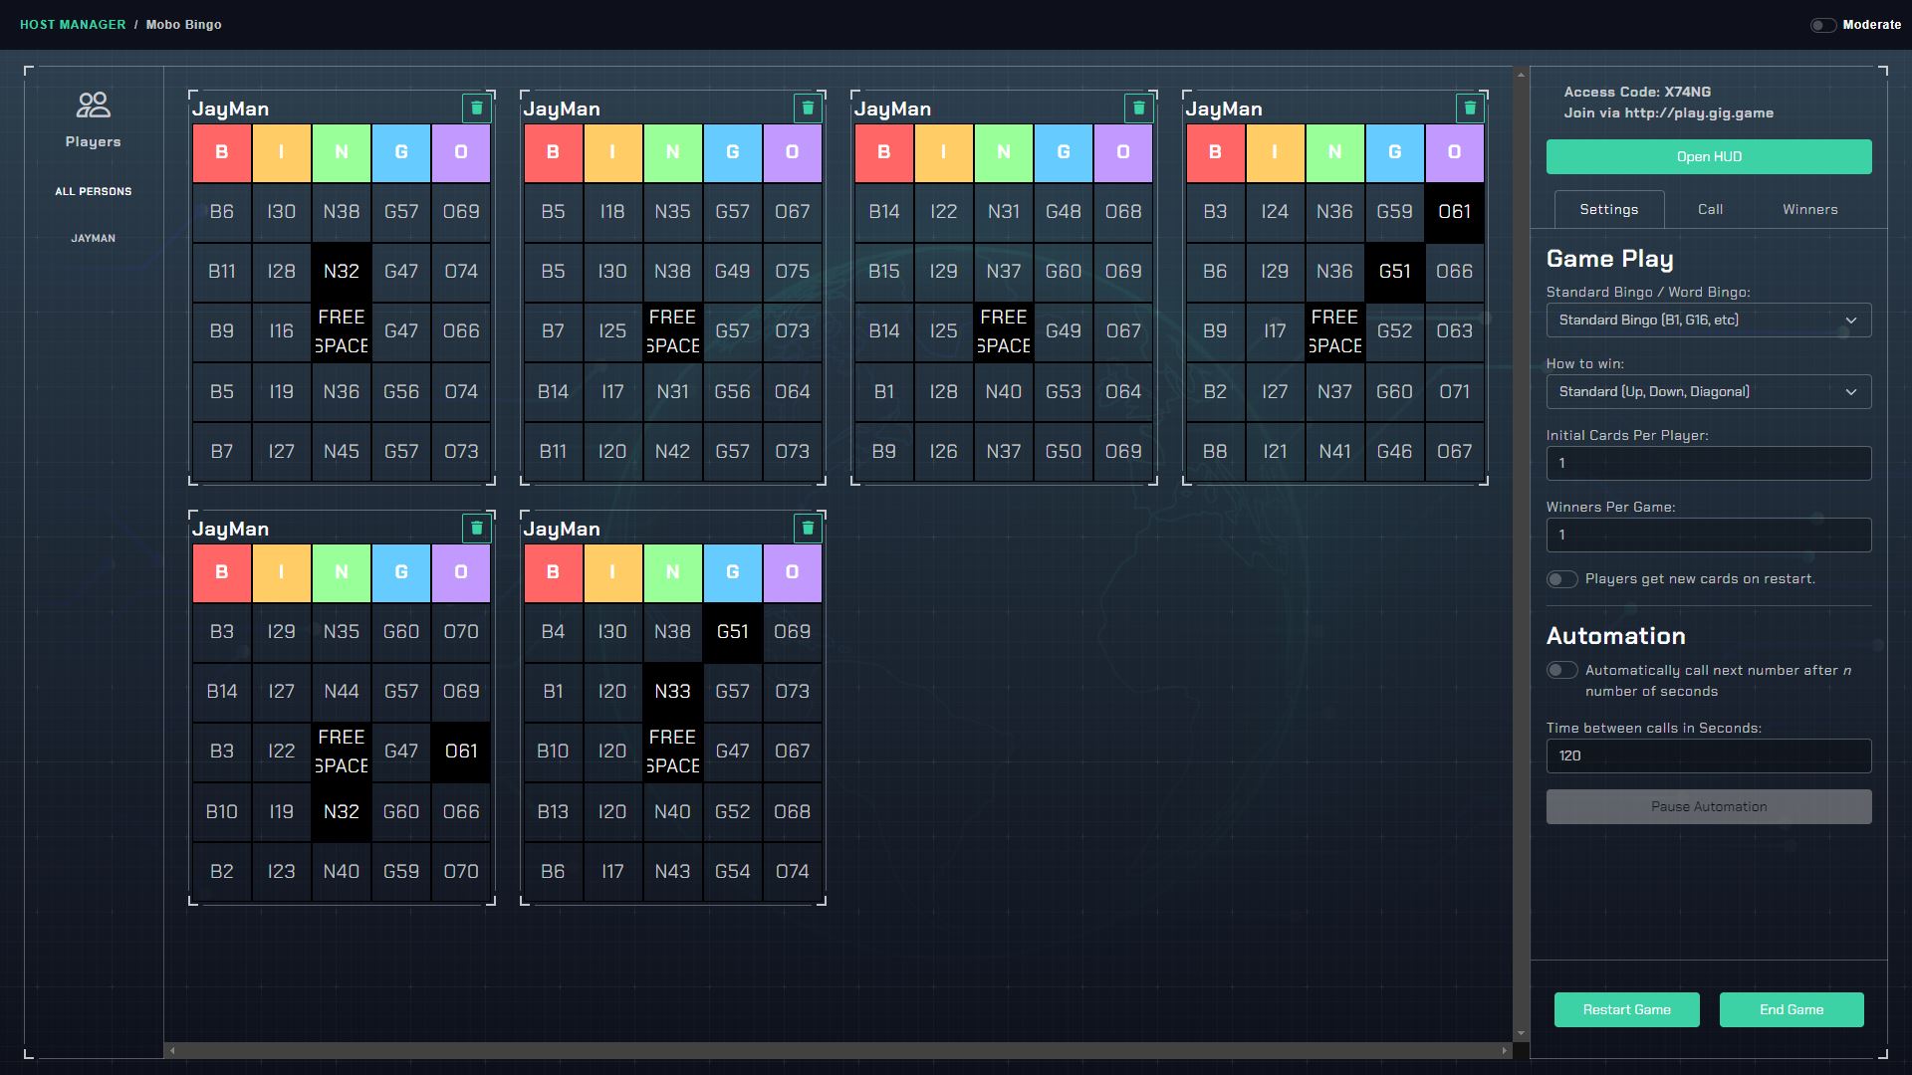Click the horizontal scrollbar at the bottom
Image resolution: width=1912 pixels, height=1075 pixels.
click(x=836, y=1048)
